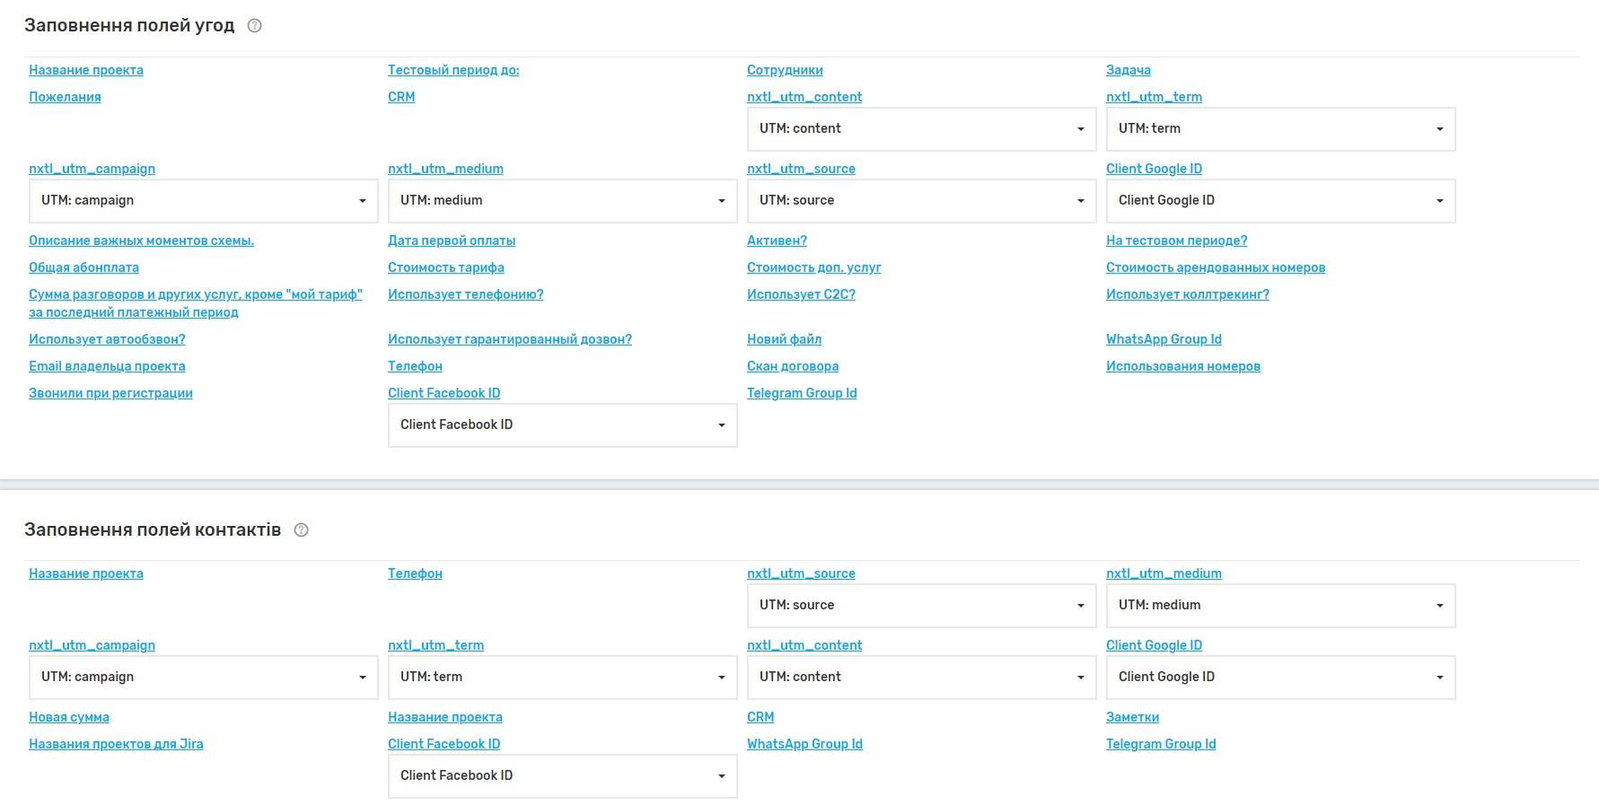Click Новая сумма link

pyautogui.click(x=69, y=717)
